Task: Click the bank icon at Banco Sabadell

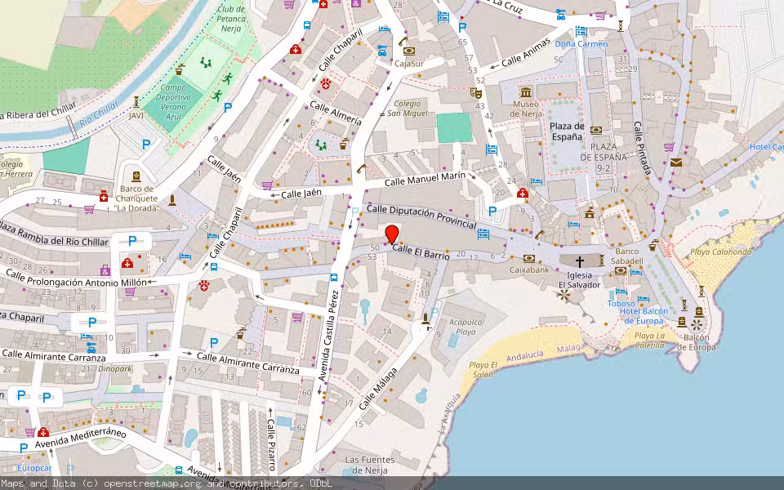Action: coord(620,271)
